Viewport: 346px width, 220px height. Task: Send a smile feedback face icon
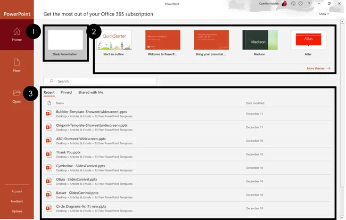(293, 4)
